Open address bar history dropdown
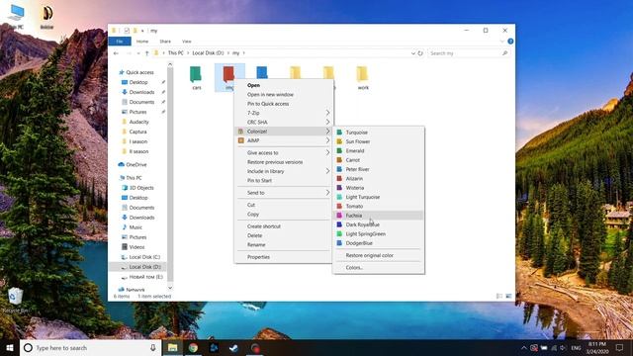Viewport: 633px width, 356px height. (413, 53)
